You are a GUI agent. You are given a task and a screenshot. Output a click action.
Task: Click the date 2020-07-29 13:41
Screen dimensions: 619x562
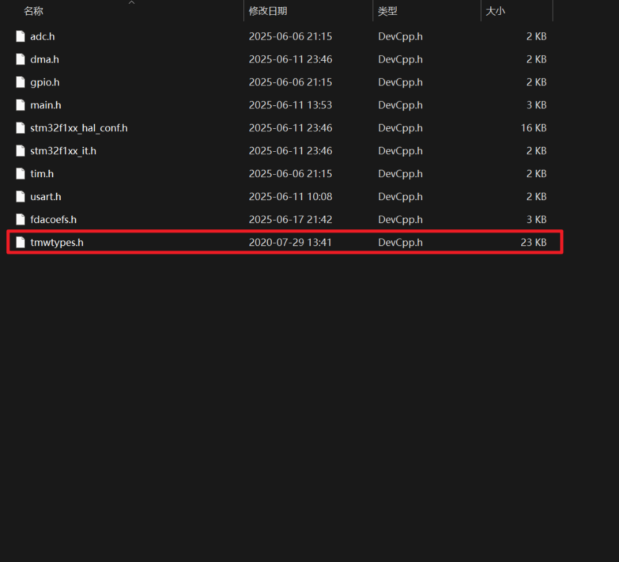[290, 243]
